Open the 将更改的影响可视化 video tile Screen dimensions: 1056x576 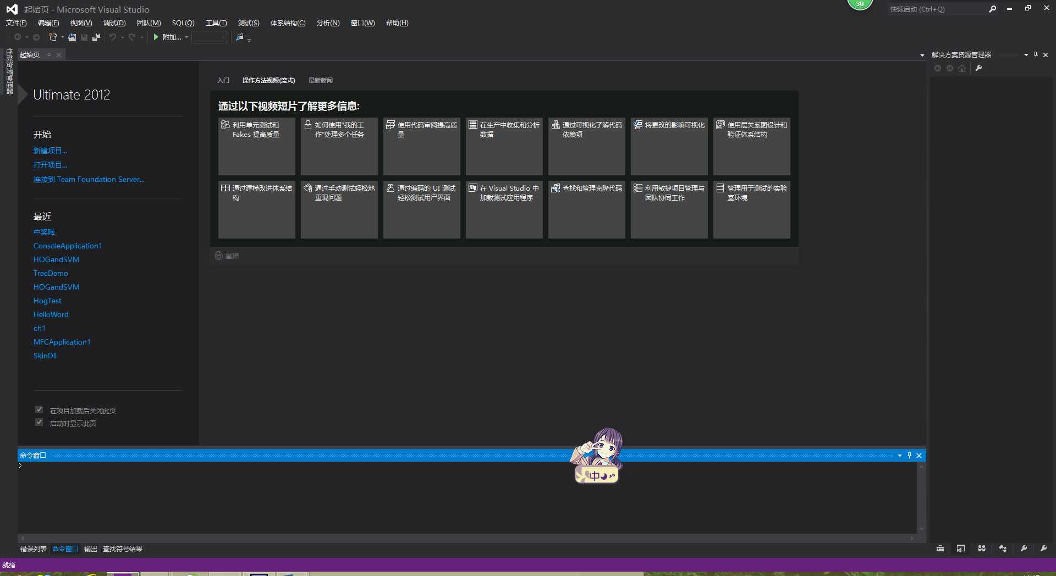tap(669, 146)
